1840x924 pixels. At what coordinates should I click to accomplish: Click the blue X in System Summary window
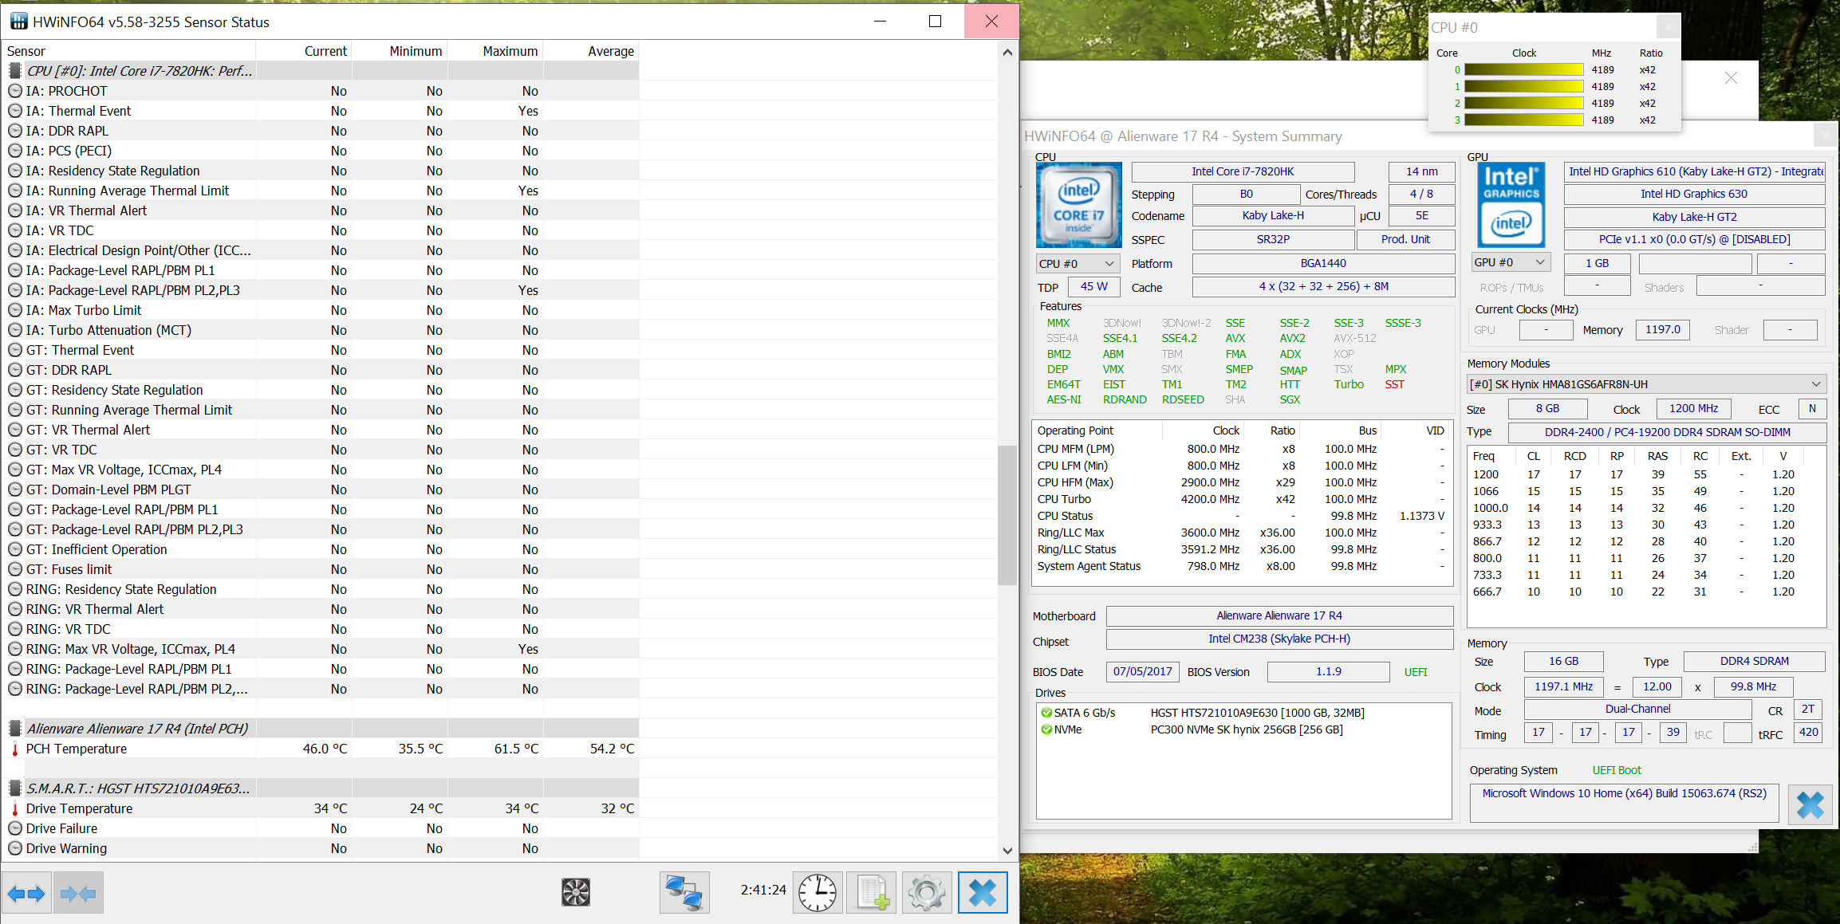coord(1810,804)
